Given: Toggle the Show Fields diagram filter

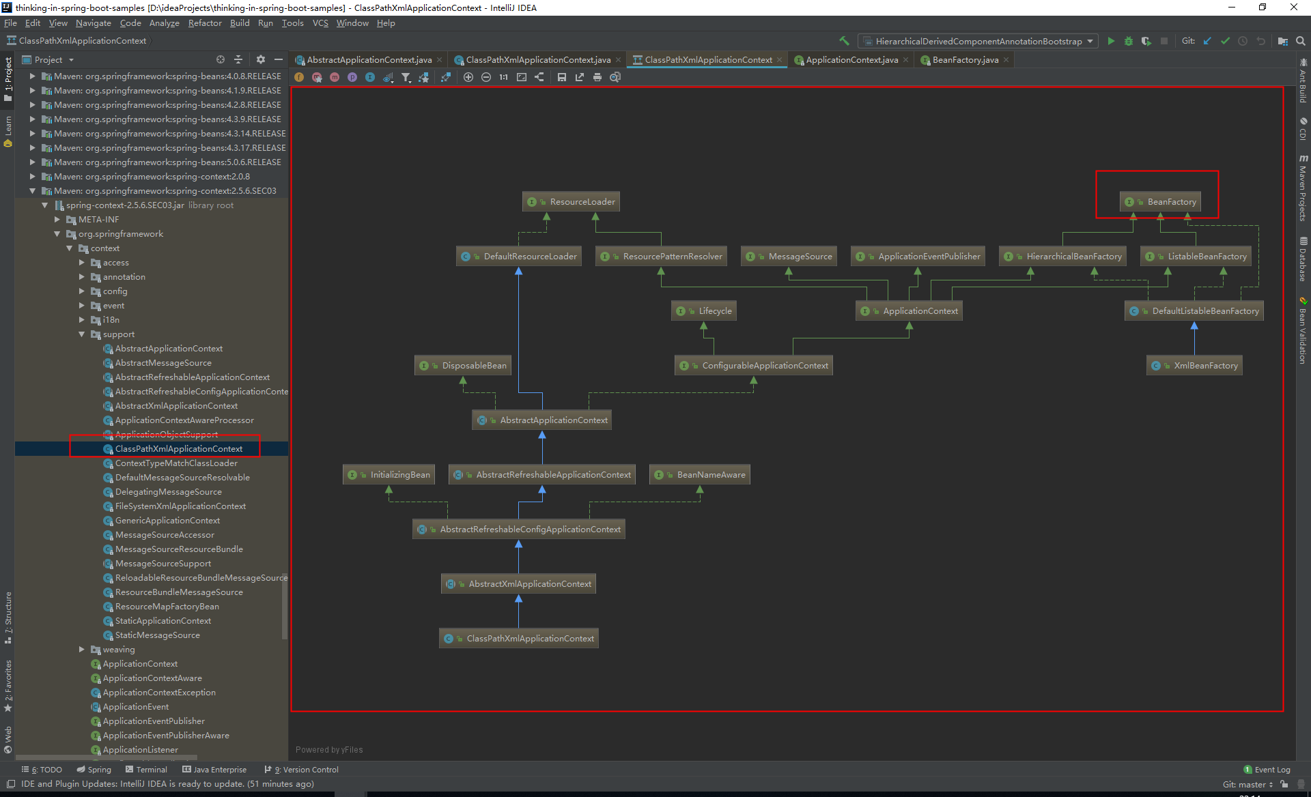Looking at the screenshot, I should click(299, 77).
